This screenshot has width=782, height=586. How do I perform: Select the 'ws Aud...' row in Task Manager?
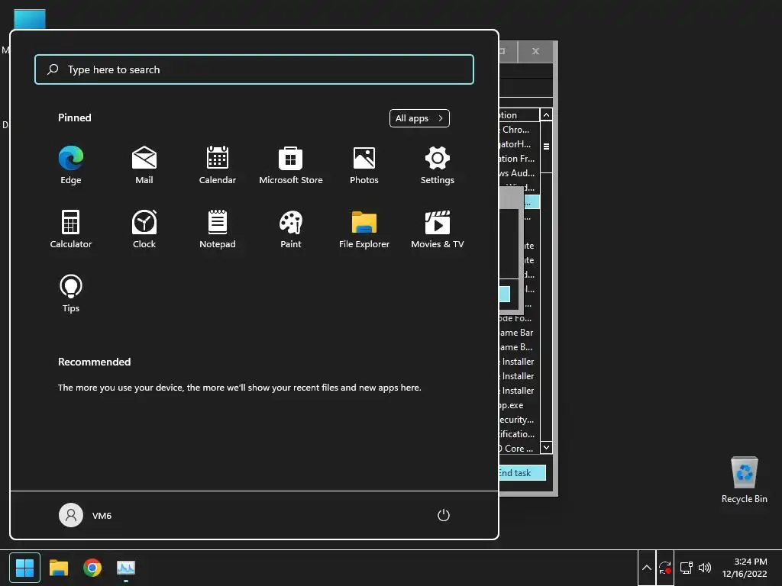(519, 173)
